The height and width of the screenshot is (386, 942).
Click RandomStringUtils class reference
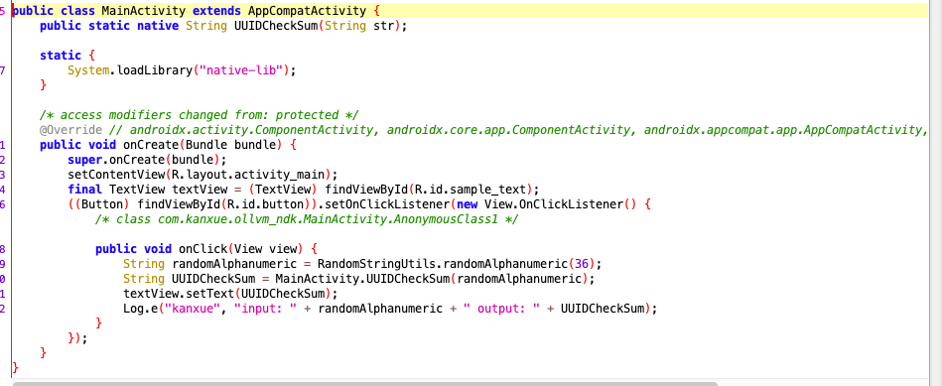(x=376, y=264)
